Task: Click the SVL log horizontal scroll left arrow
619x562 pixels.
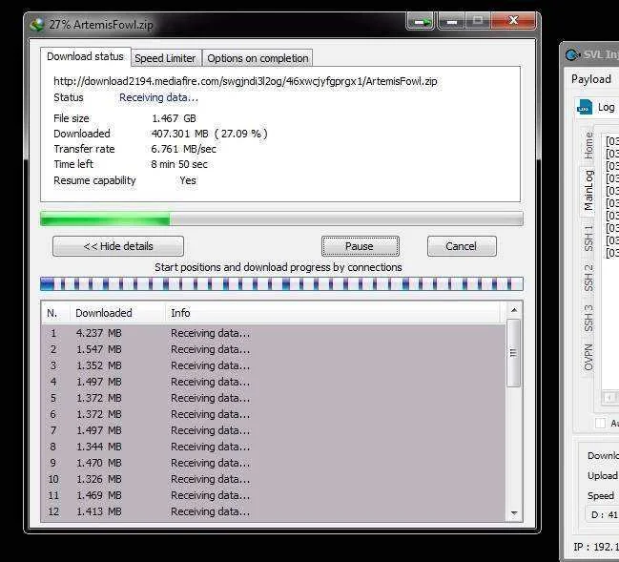Action: (x=609, y=397)
